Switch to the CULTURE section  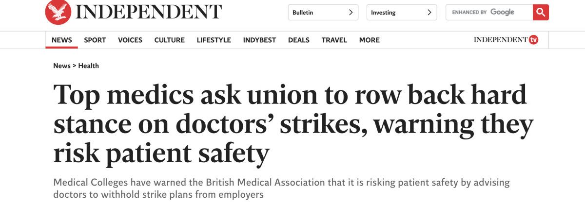(169, 40)
